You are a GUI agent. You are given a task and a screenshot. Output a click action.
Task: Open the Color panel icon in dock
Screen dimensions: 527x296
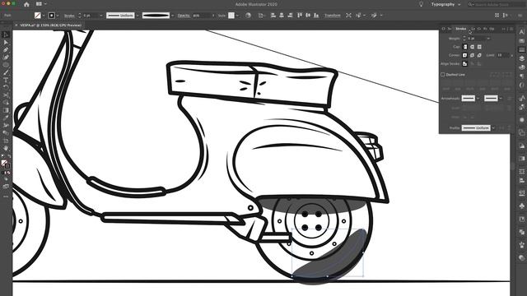click(521, 67)
